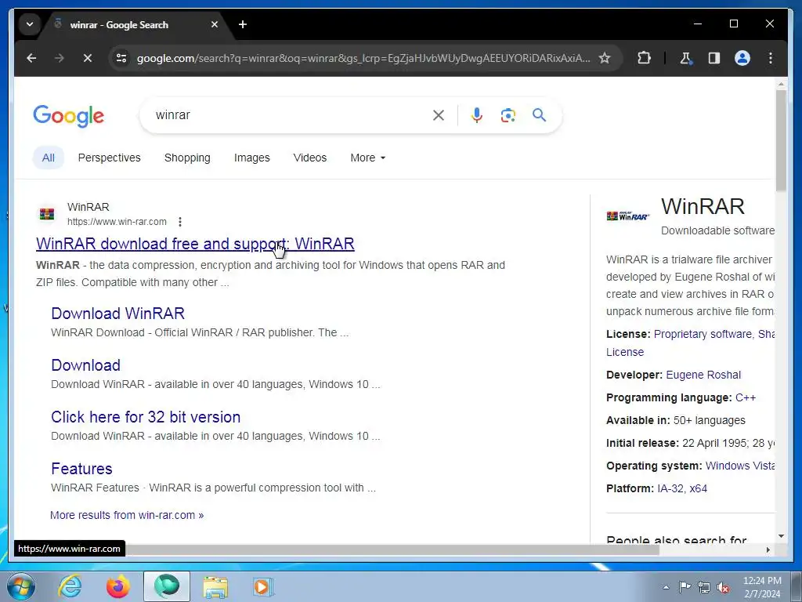802x602 pixels.
Task: Launch Firefox from taskbar
Action: (117, 586)
